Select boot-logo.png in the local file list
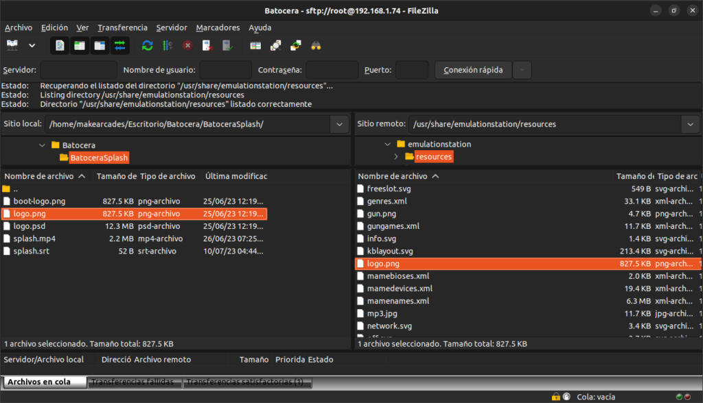Screen dimensions: 703x403 click(x=135, y=201)
